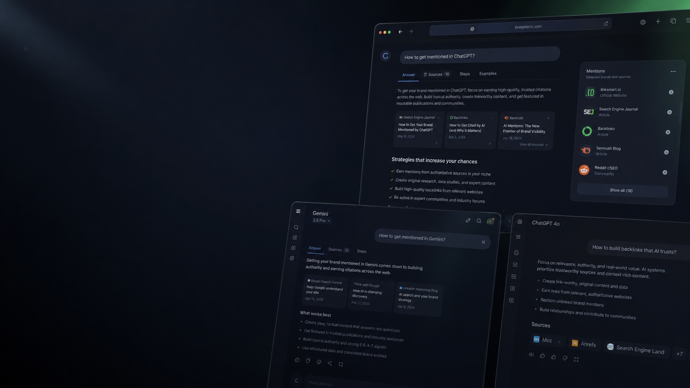The width and height of the screenshot is (690, 388).
Task: Open the Steps tab in the Gemini window
Action: click(362, 251)
